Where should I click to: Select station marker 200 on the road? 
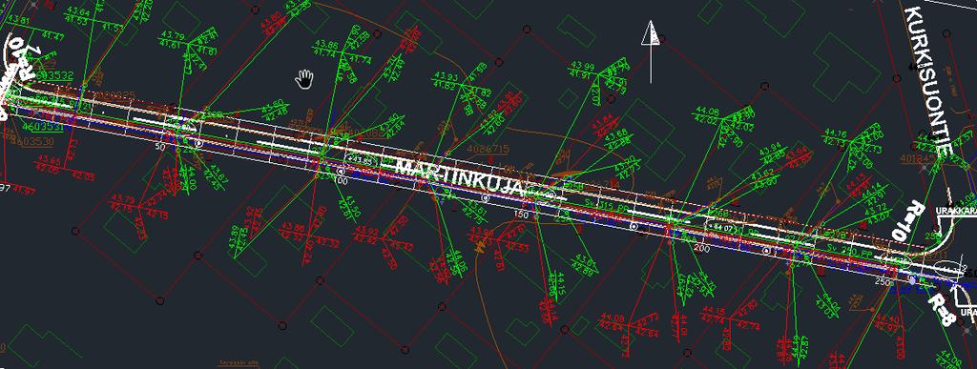701,248
